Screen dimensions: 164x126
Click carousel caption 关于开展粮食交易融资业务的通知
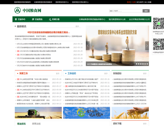[99, 64]
